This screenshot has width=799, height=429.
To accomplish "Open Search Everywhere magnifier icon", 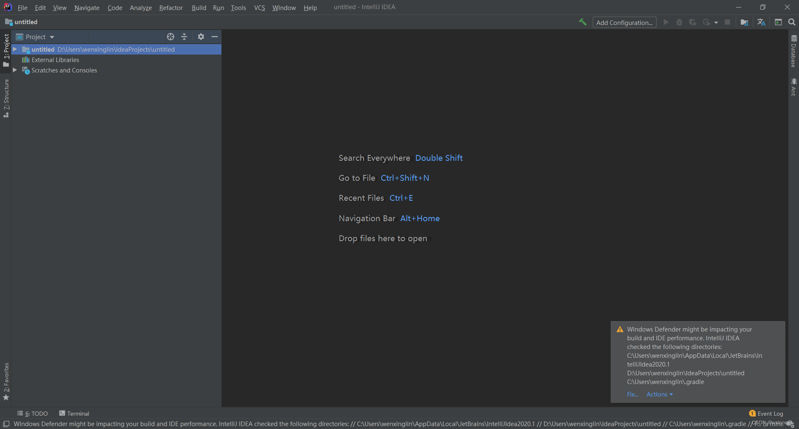I will tap(792, 22).
